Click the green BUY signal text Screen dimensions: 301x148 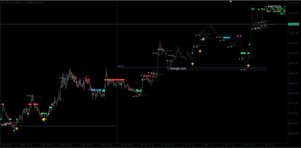[281, 14]
